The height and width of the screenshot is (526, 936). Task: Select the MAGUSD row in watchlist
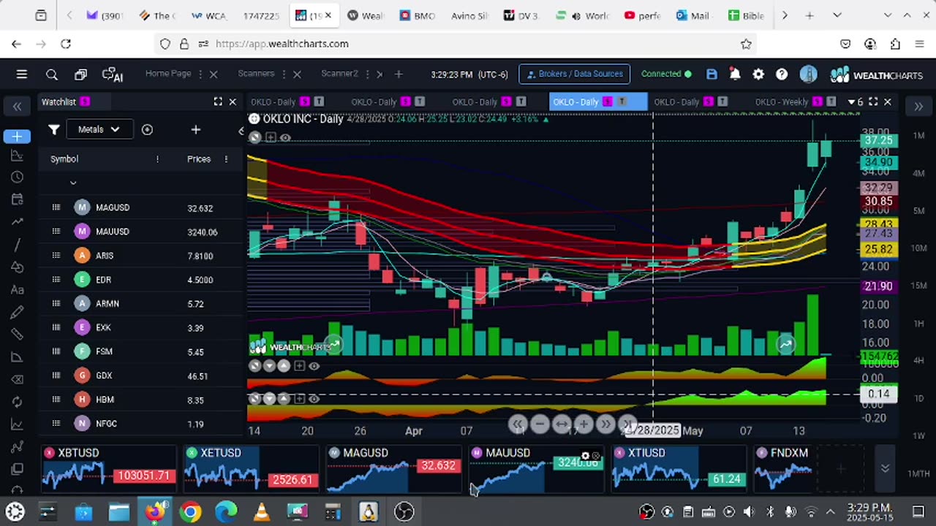point(141,208)
